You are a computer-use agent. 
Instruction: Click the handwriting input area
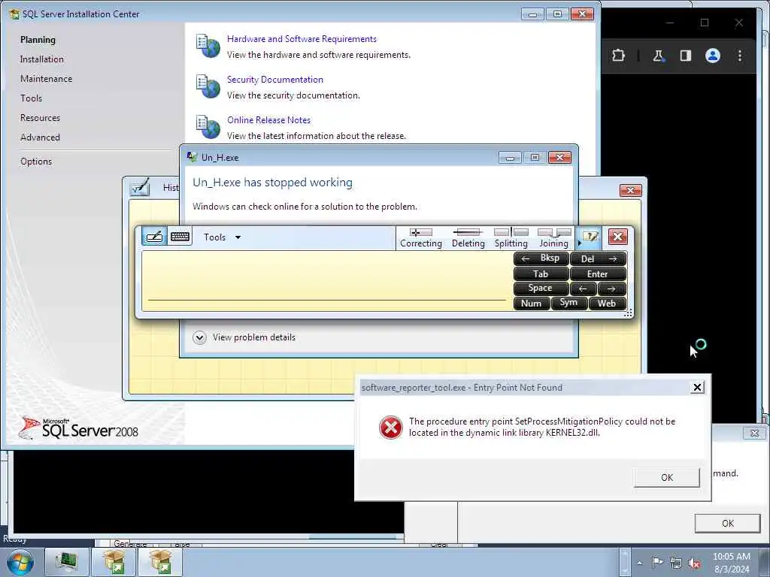(x=326, y=281)
